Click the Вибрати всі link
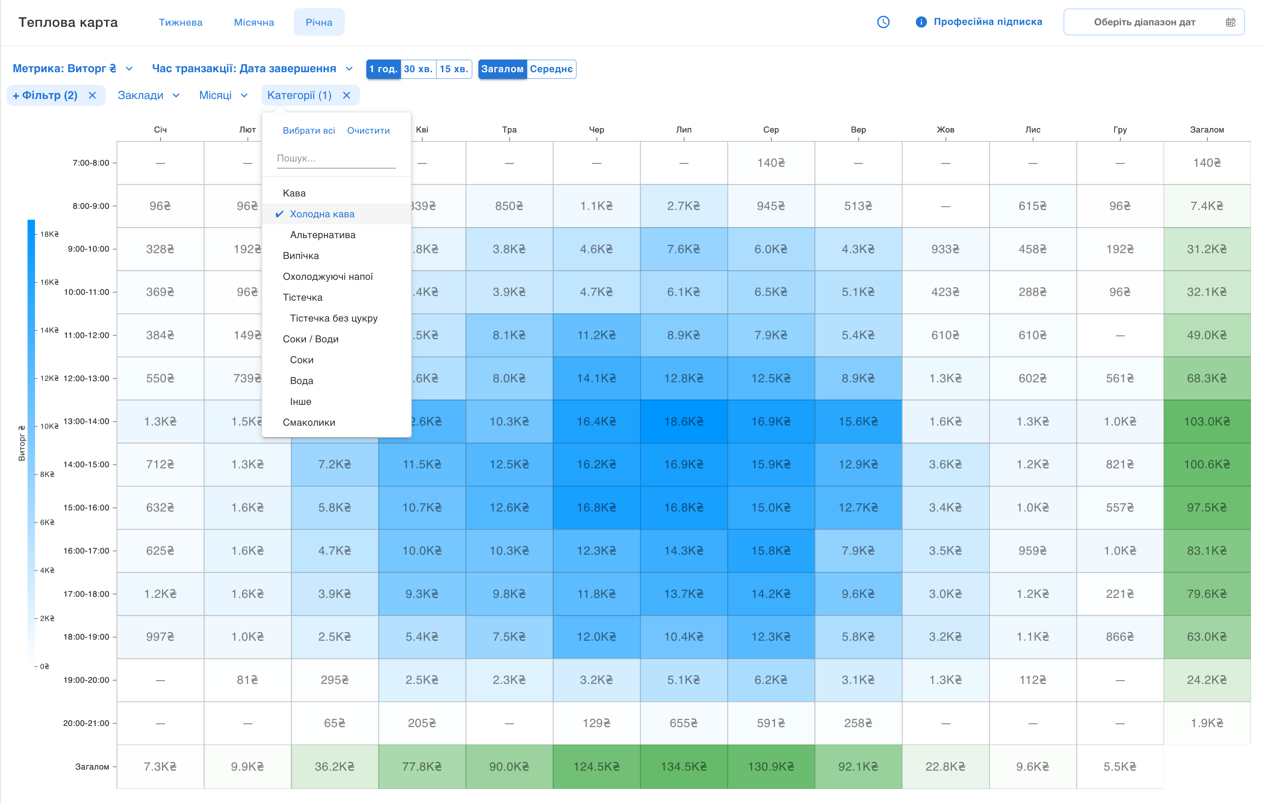The height and width of the screenshot is (803, 1265). click(308, 130)
